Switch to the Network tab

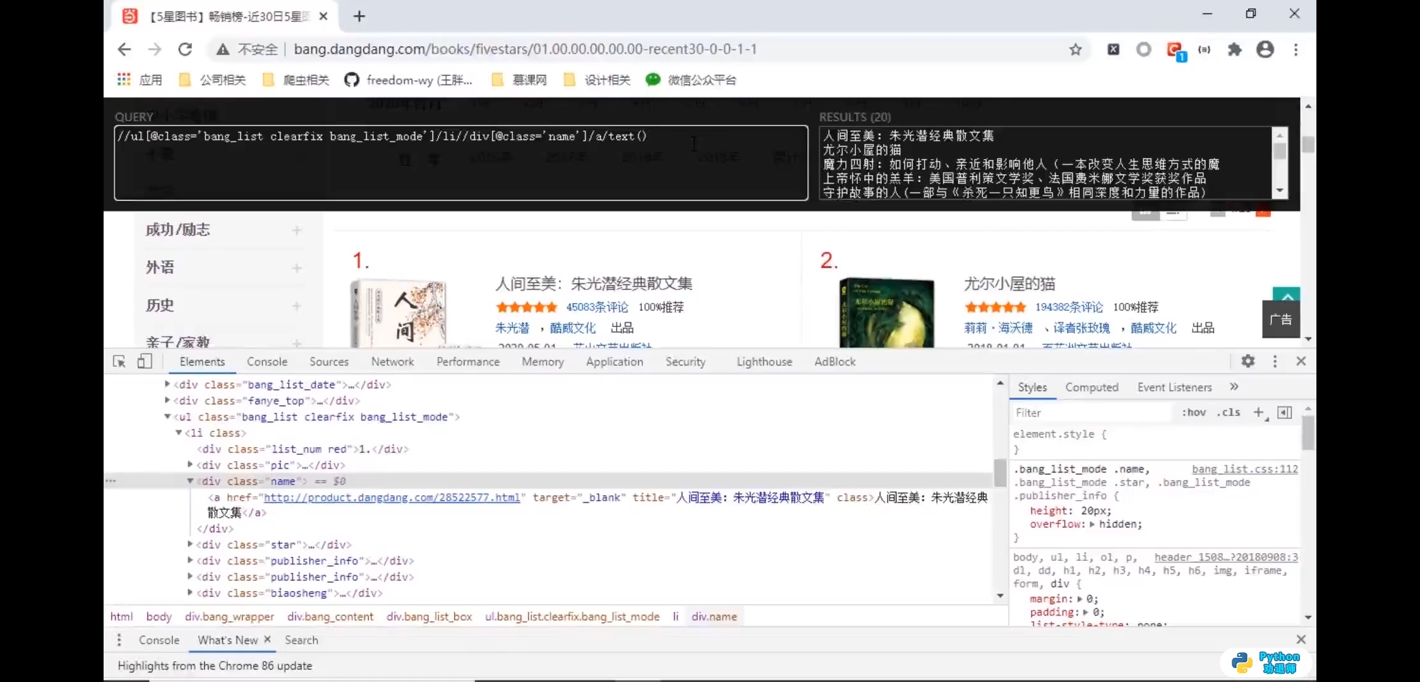[x=392, y=361]
